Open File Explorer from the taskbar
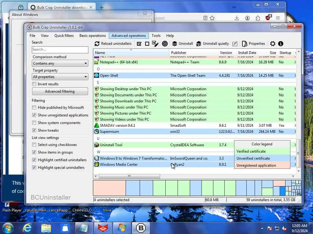The height and width of the screenshot is (234, 313). (x=46, y=228)
